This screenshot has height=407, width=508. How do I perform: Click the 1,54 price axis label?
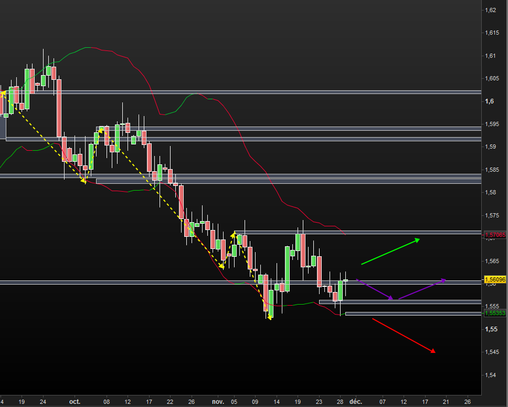point(491,375)
